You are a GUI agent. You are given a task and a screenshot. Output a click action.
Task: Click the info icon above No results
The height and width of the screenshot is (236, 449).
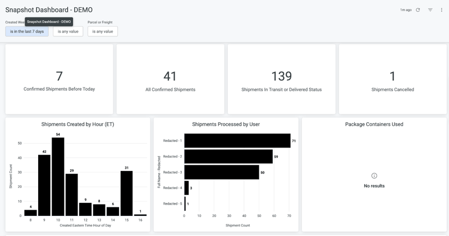point(374,176)
